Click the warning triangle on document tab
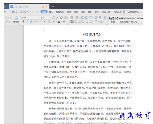 pyautogui.click(x=43, y=6)
